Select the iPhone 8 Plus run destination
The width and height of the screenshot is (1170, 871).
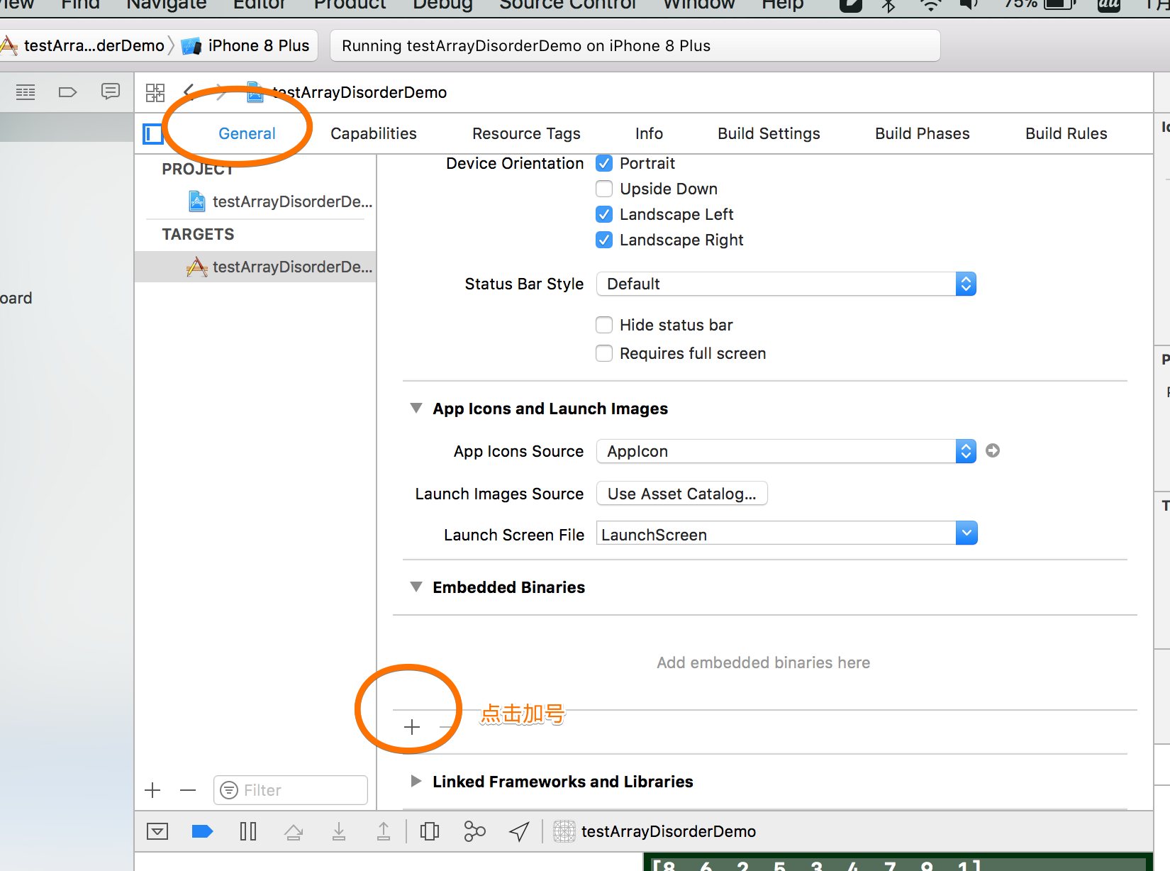tap(258, 45)
